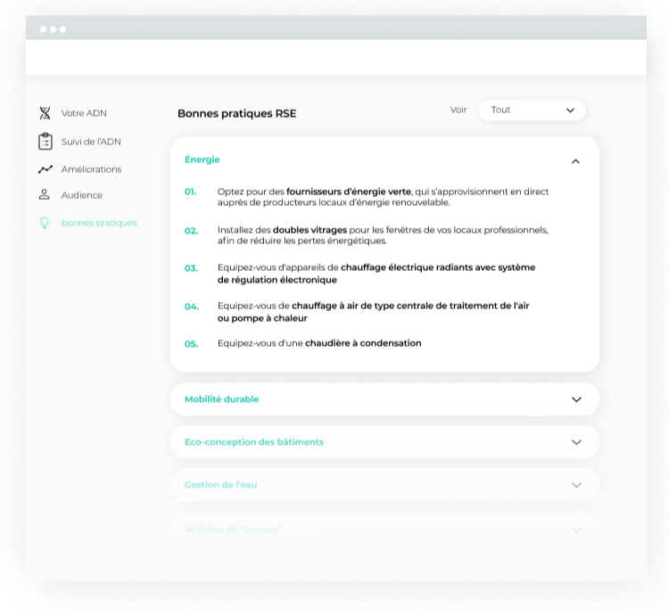Go to Suivi de l'ADN section
The image size is (669, 614).
click(x=91, y=141)
